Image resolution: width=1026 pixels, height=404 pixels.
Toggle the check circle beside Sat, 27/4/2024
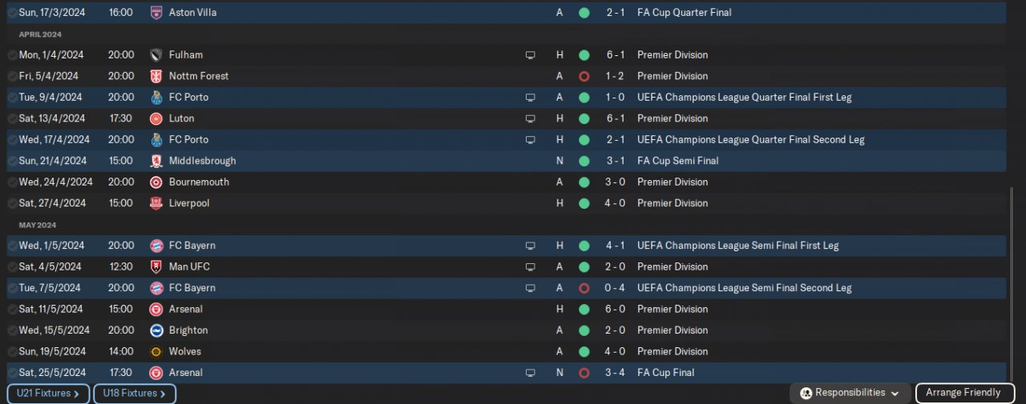point(12,203)
